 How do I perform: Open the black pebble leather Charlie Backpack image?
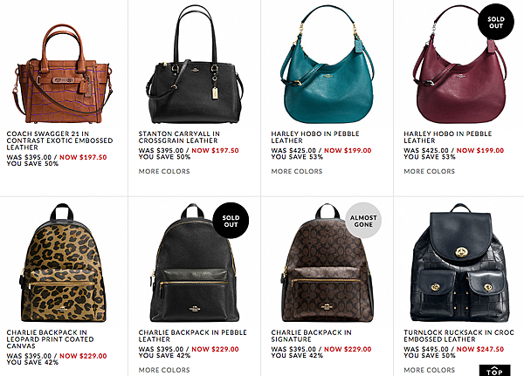coord(195,263)
